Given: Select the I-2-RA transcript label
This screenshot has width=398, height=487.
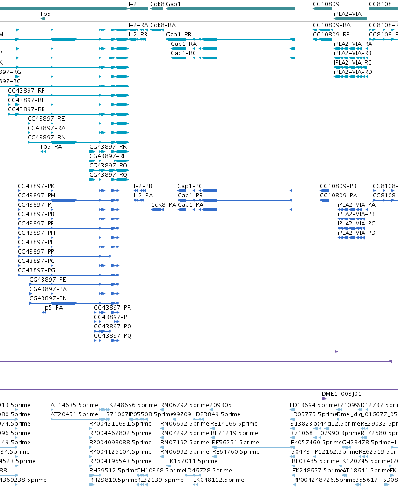Looking at the screenshot, I should 138,25.
